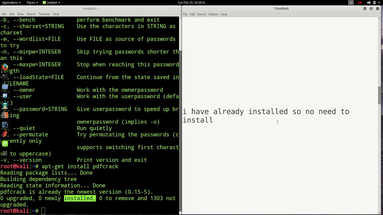Image resolution: width=383 pixels, height=215 pixels.
Task: Click 'Print version and exit' text
Action: click(x=112, y=160)
